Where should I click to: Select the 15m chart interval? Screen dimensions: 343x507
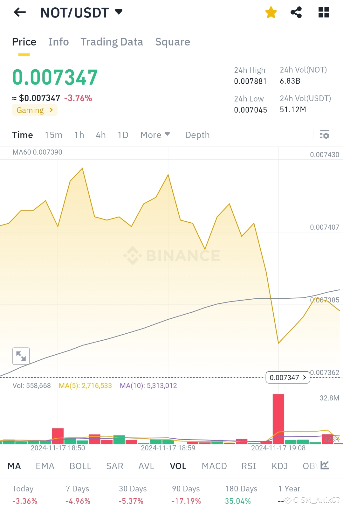[53, 135]
